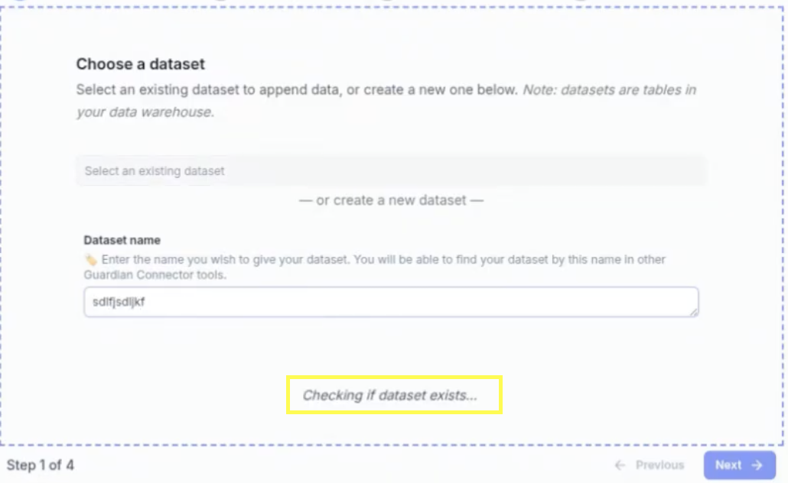Click the Choose a dataset heading
This screenshot has height=483, width=788.
click(x=140, y=63)
